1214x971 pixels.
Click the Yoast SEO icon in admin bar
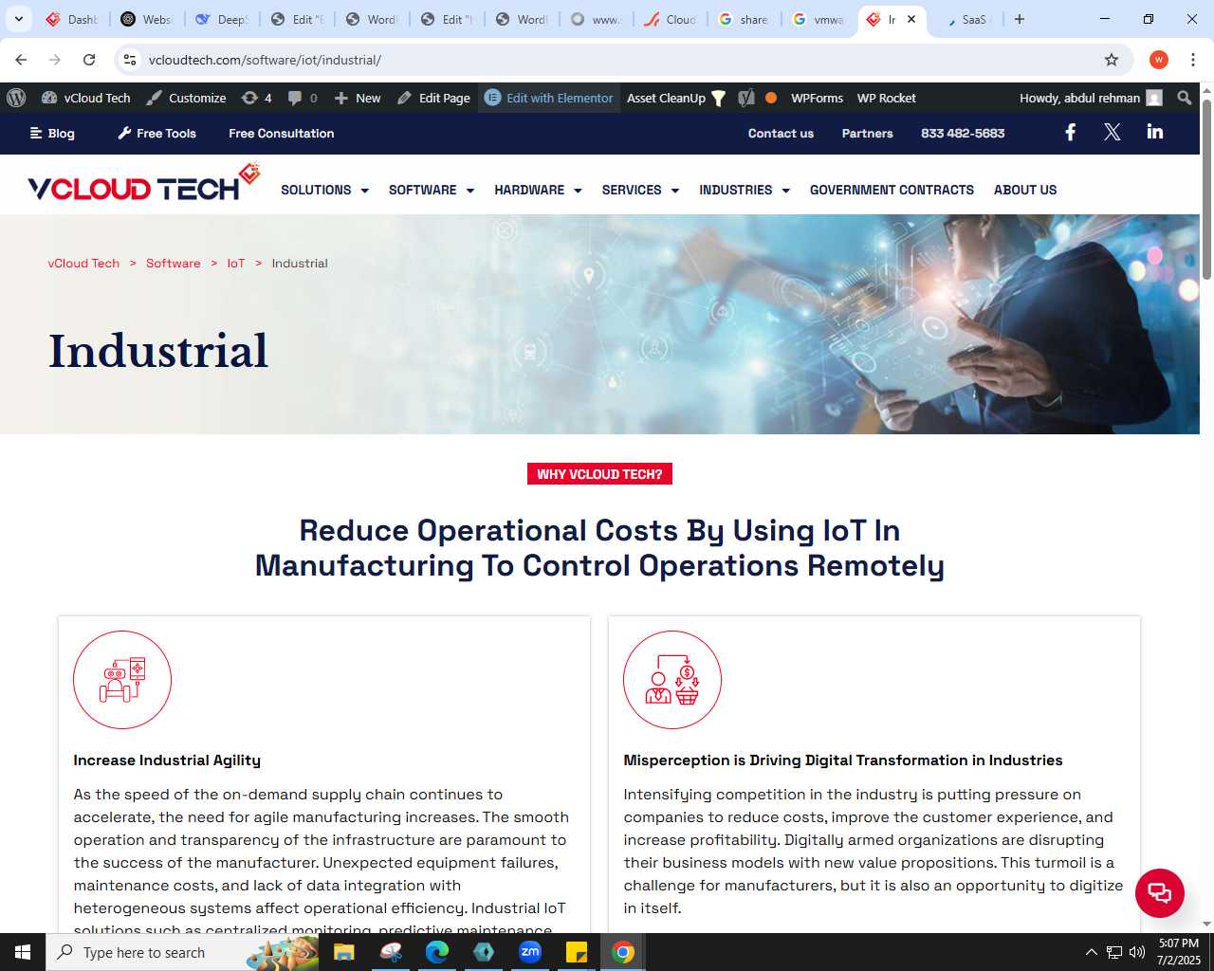click(746, 98)
